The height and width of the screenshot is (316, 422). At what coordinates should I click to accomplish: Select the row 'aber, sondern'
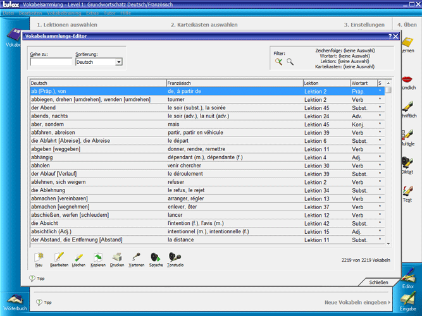pos(208,125)
